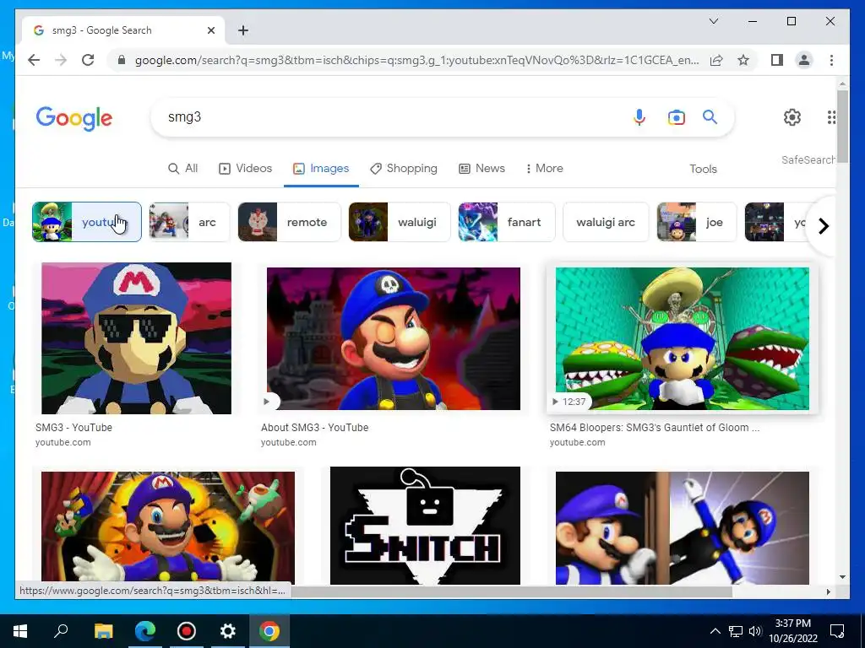The image size is (865, 648).
Task: Open the volume speaker tray icon
Action: coord(755,631)
